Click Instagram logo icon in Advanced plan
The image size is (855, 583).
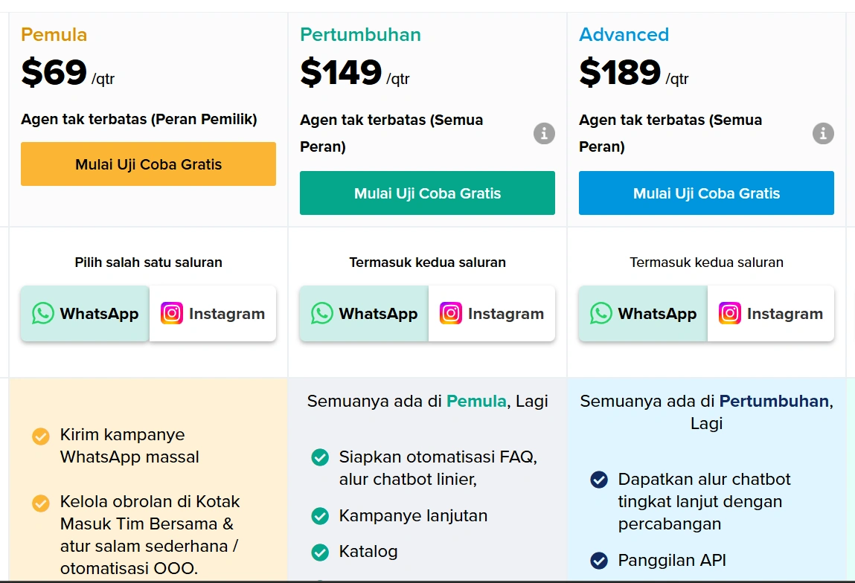(x=730, y=313)
